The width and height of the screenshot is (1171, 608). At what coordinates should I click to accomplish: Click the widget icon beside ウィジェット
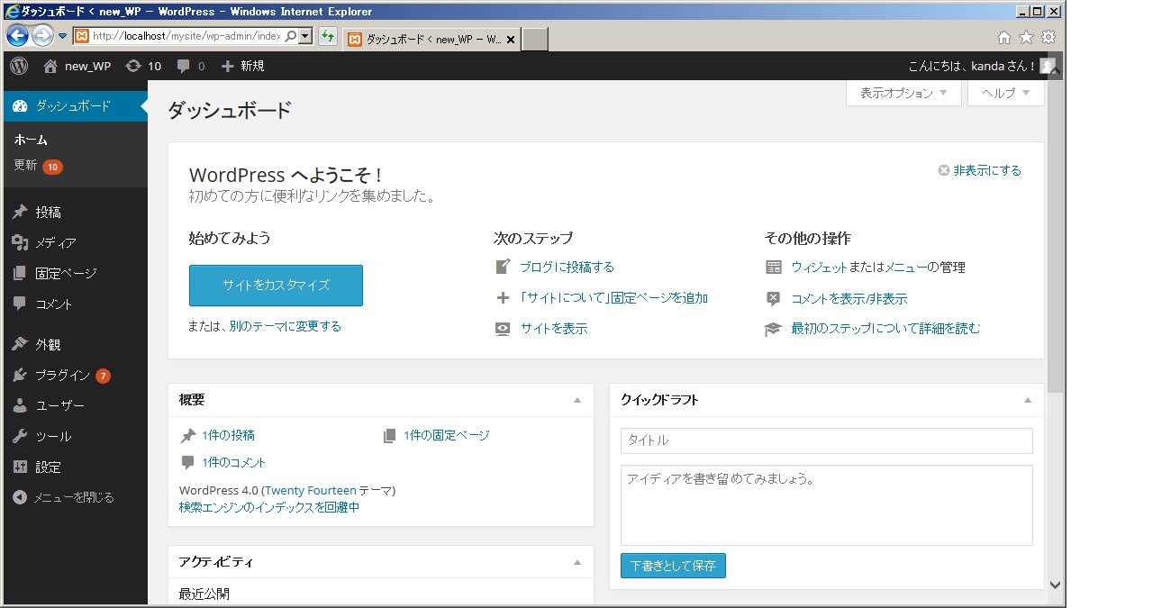pyautogui.click(x=773, y=267)
